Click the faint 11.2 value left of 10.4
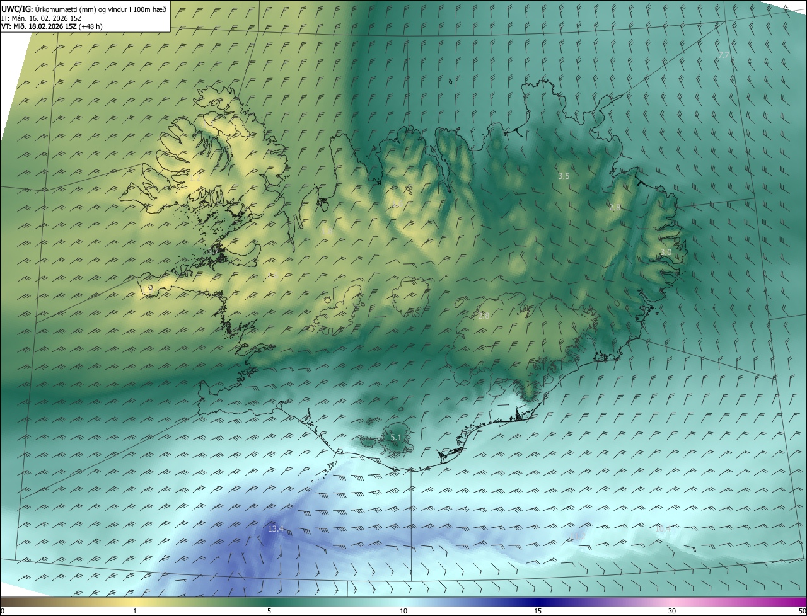 pos(578,536)
